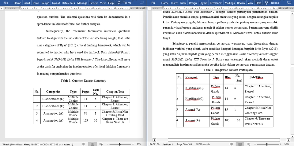Click the horizontal scroll thumb in right window

pos(224,140)
